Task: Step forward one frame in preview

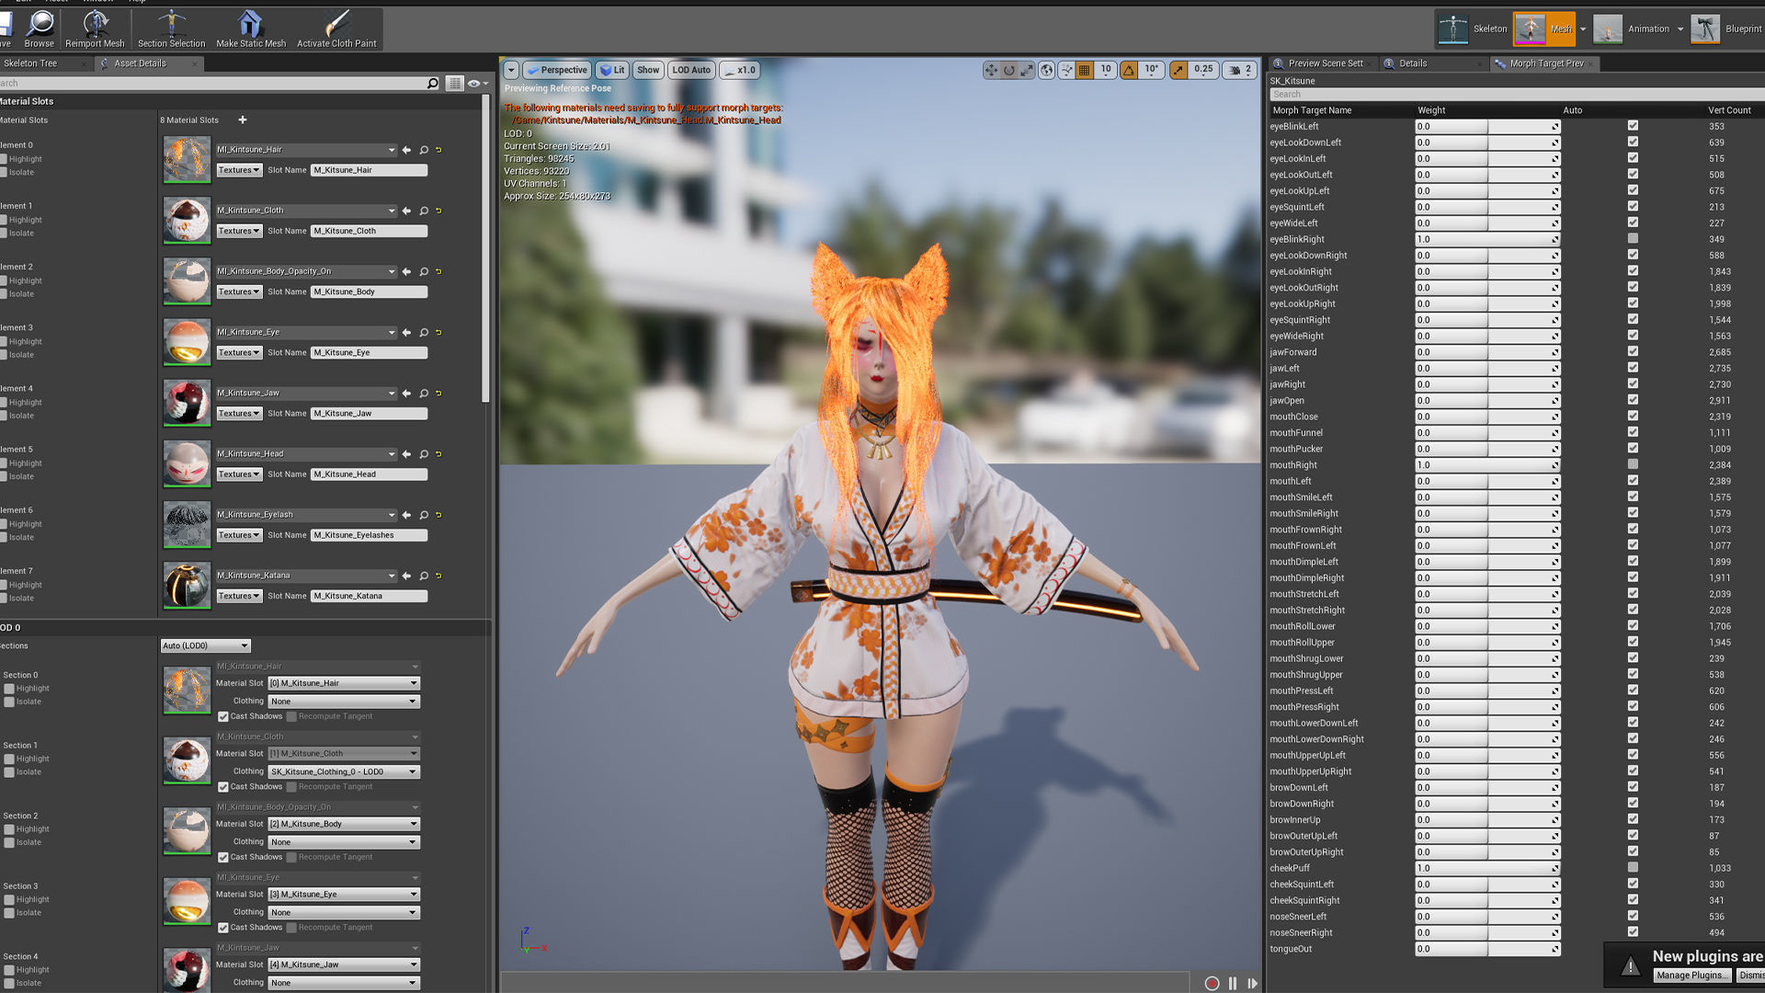Action: (x=1252, y=983)
